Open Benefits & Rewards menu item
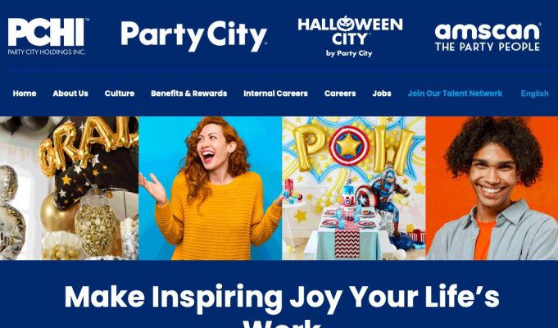Viewport: 558px width, 328px height. pos(189,93)
